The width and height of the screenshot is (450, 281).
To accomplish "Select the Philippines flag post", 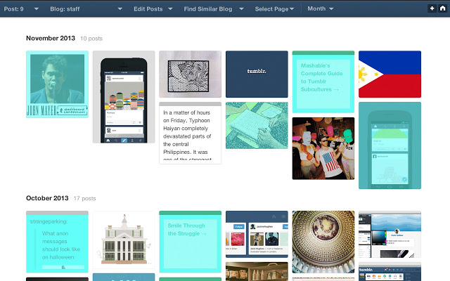I will [390, 74].
